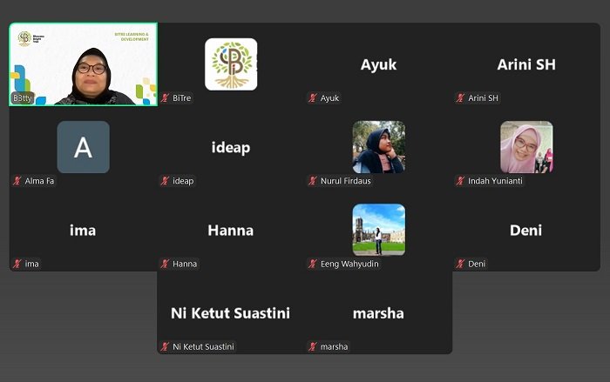
Task: Select Alma Fa's letter A avatar
Action: (83, 147)
